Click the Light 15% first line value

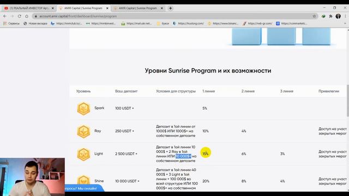206,154
